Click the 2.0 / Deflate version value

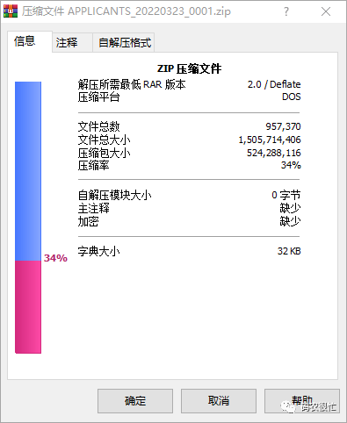pos(274,84)
